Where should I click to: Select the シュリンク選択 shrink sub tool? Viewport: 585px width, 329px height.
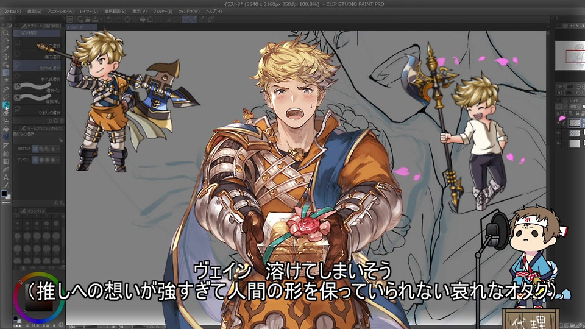coord(37,110)
